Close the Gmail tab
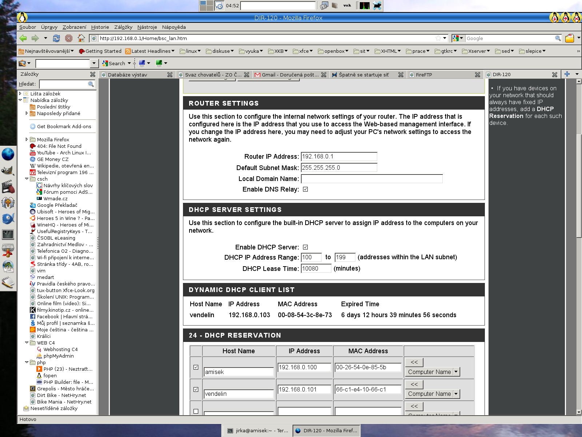Viewport: 582px width, 437px height. [324, 75]
